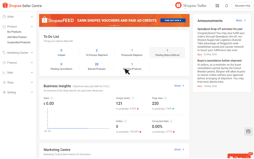The image size is (254, 159).
Task: Collapse the Product sidebar section
Action: coord(32,27)
